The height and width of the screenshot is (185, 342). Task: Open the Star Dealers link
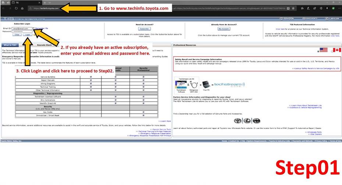pyautogui.click(x=315, y=134)
